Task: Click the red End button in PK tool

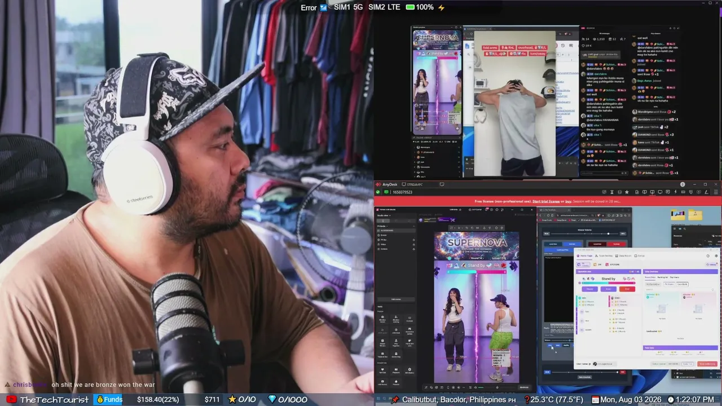Action: [627, 289]
